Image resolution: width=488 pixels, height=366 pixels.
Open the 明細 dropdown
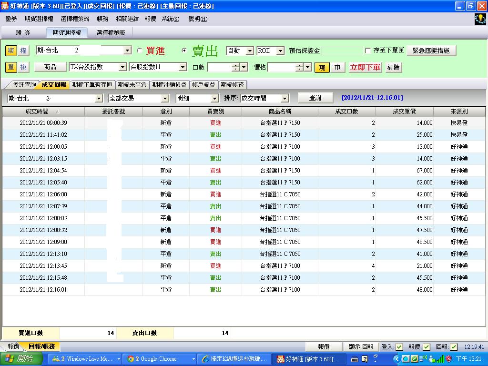(214, 99)
